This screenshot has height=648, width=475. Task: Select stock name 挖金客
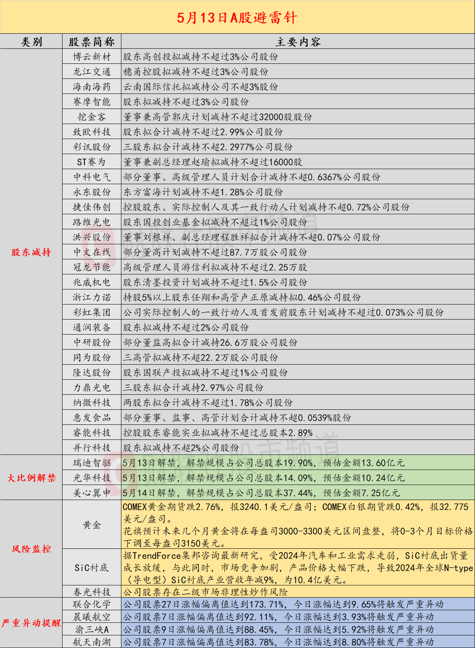coord(92,117)
